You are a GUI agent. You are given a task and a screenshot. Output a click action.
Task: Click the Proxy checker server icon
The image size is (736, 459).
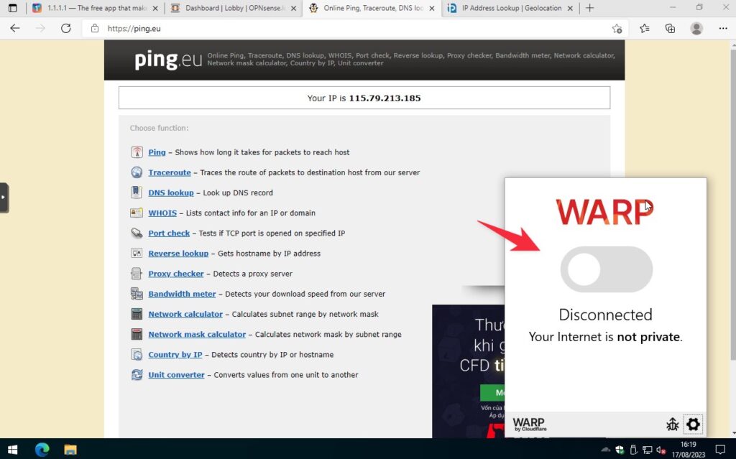click(x=137, y=273)
